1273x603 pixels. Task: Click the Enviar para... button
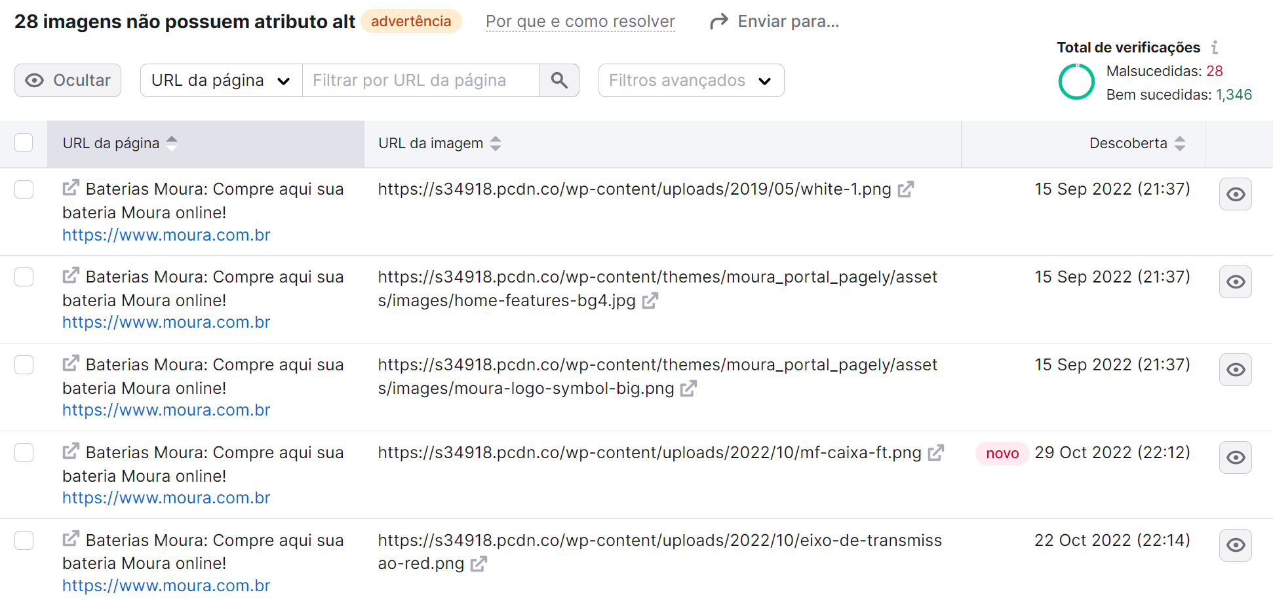(x=774, y=22)
